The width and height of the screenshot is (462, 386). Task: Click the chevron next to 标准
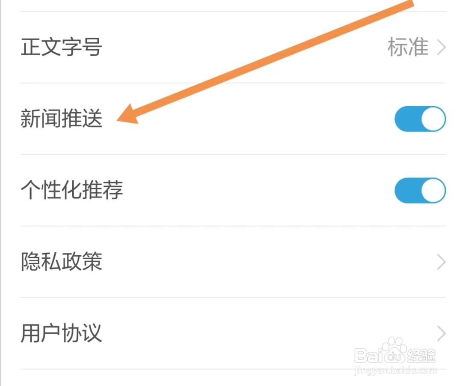point(441,48)
